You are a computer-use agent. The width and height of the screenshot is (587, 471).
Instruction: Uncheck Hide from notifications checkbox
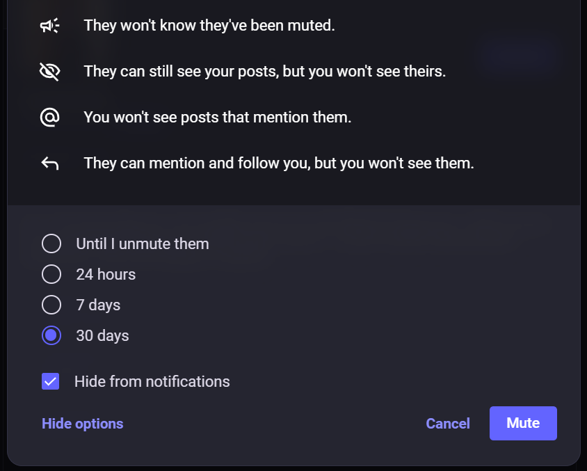pos(51,381)
